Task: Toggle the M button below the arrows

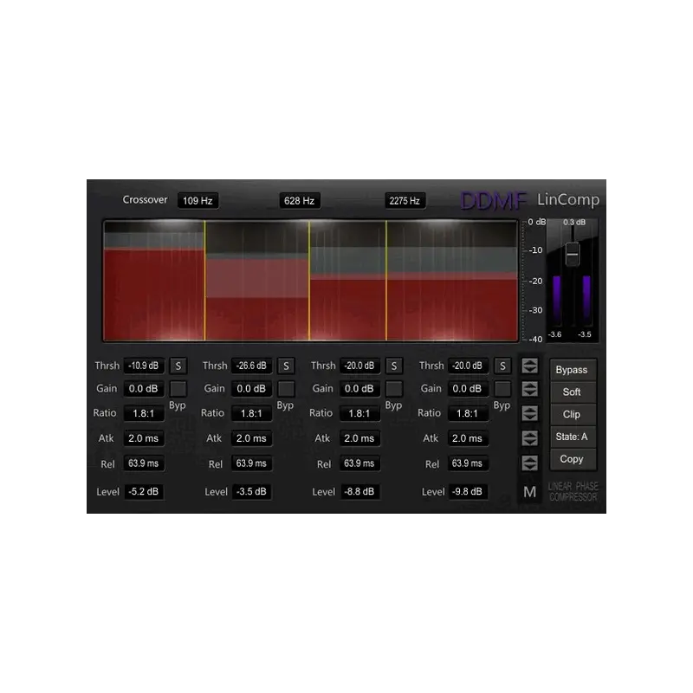Action: pyautogui.click(x=529, y=491)
